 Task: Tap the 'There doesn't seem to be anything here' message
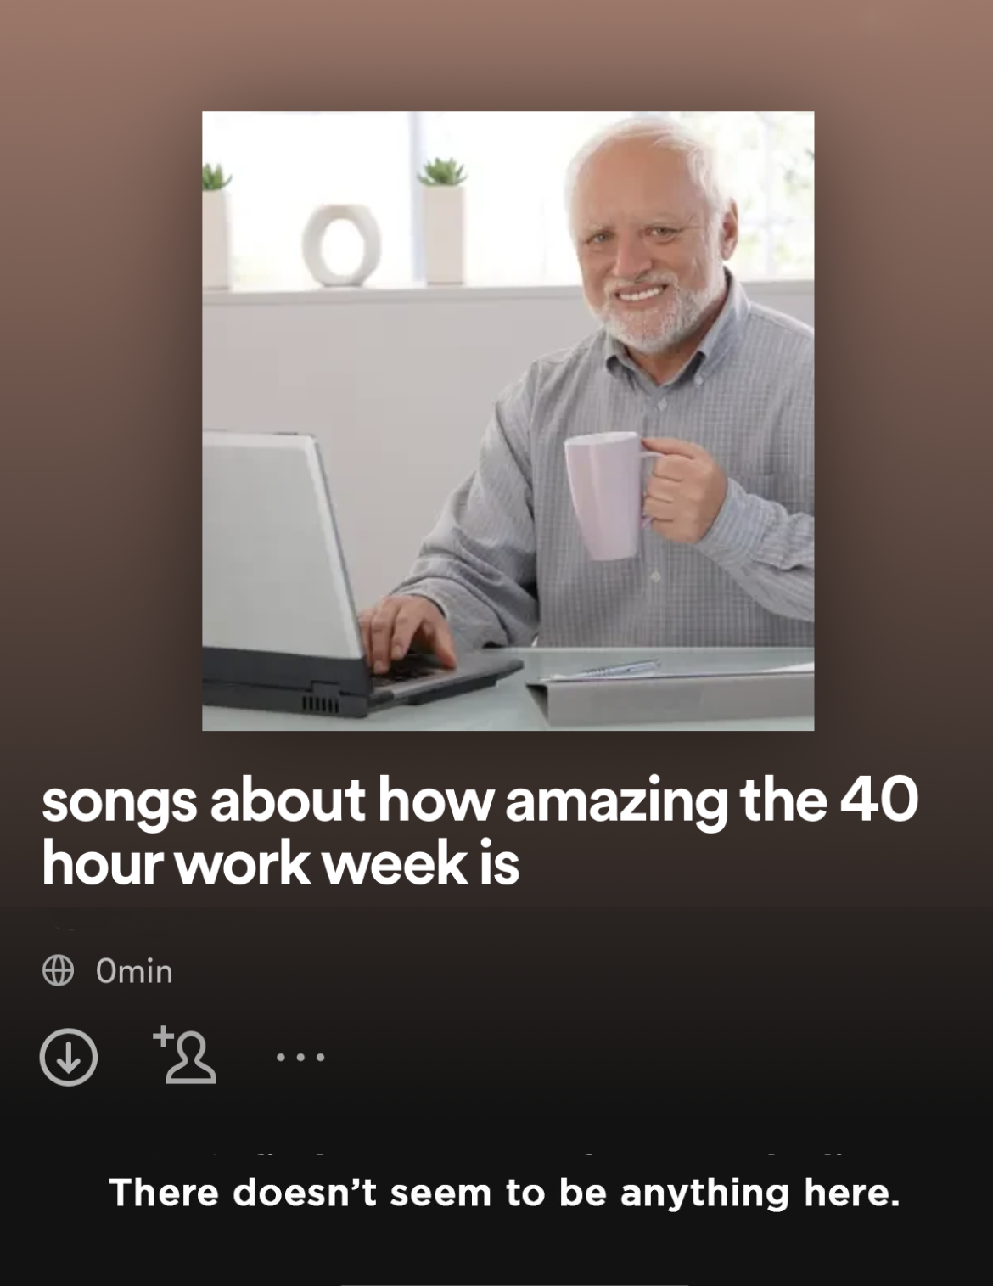pyautogui.click(x=504, y=1193)
